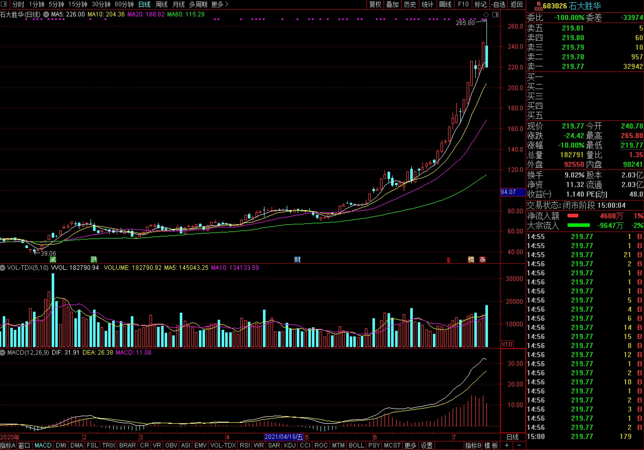Screen dimensions: 644x450
Task: Click the diamond marker icon above price peak
Action: (486, 15)
